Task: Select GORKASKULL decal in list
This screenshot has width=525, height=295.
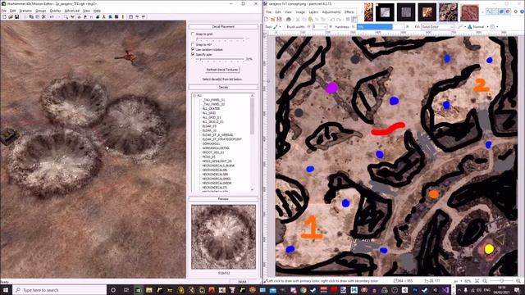Action: pos(212,144)
